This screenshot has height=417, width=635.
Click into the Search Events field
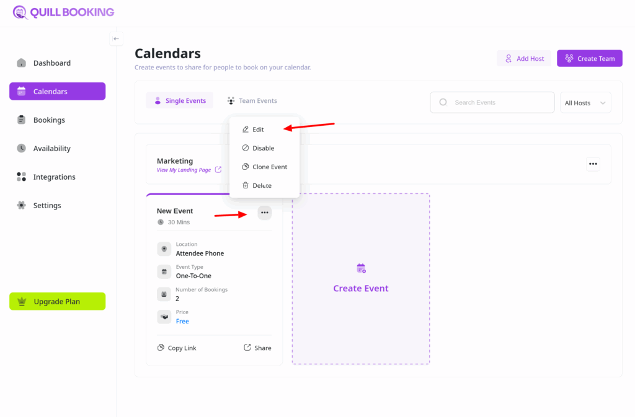(496, 102)
